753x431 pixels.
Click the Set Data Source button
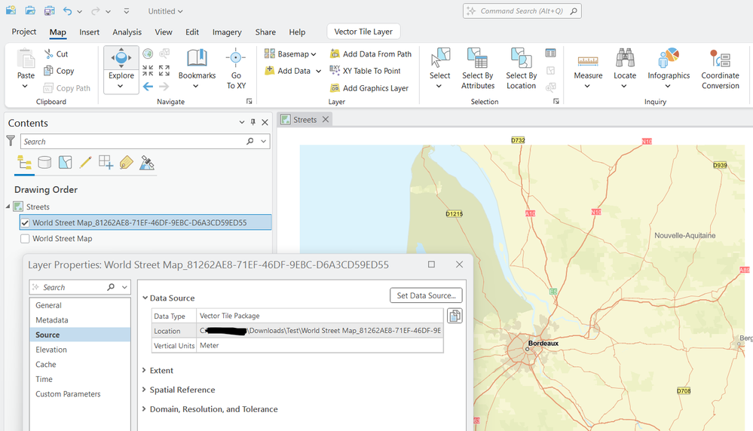point(426,295)
